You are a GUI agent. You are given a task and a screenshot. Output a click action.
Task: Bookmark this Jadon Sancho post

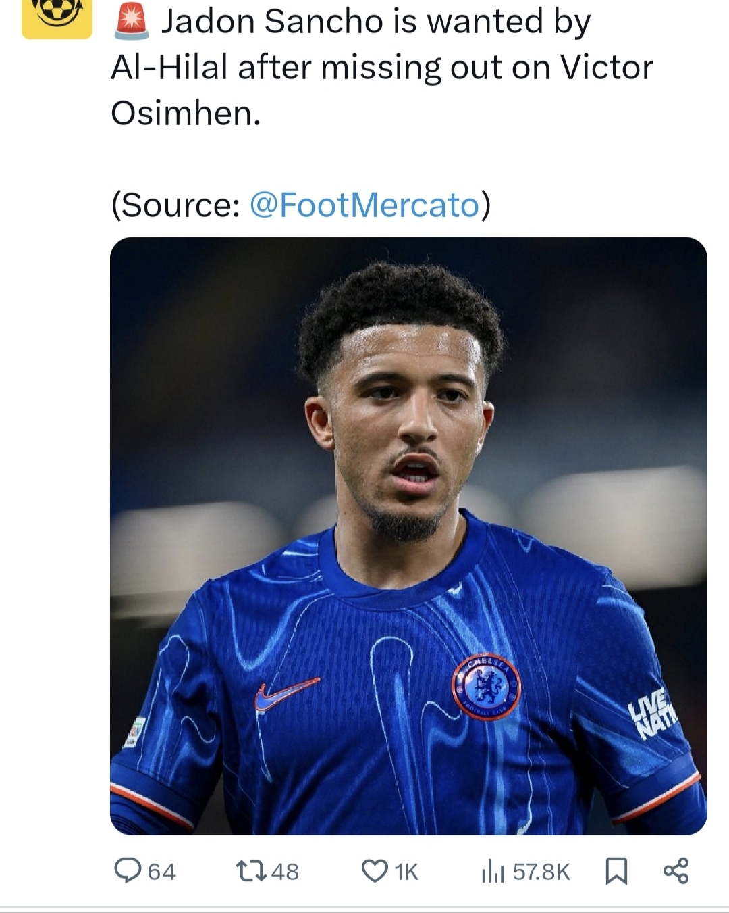(616, 871)
